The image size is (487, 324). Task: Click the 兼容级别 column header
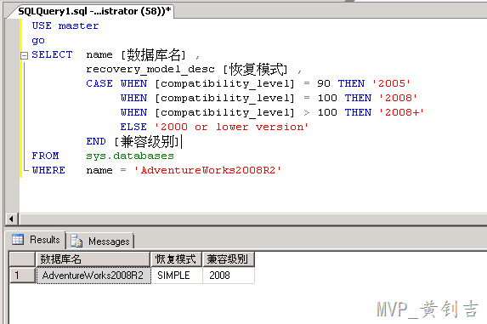tap(229, 259)
